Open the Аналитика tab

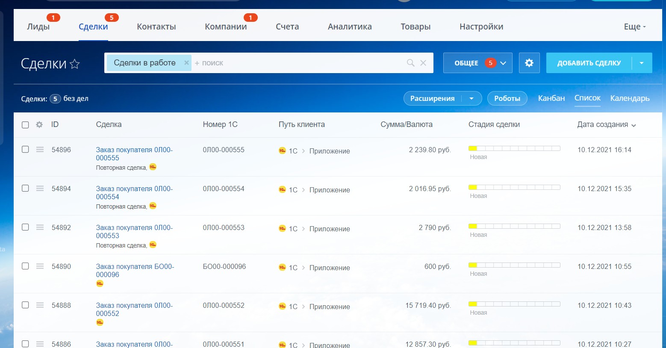[350, 27]
